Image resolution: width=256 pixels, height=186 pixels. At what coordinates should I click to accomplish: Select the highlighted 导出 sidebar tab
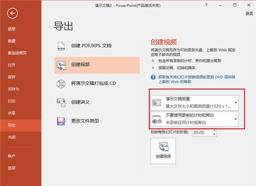pos(20,125)
